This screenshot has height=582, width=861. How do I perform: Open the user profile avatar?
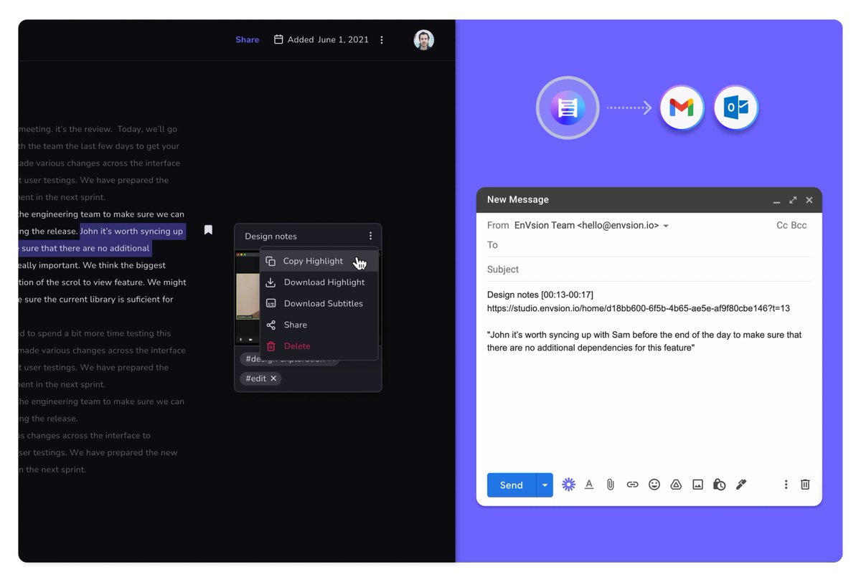point(424,40)
